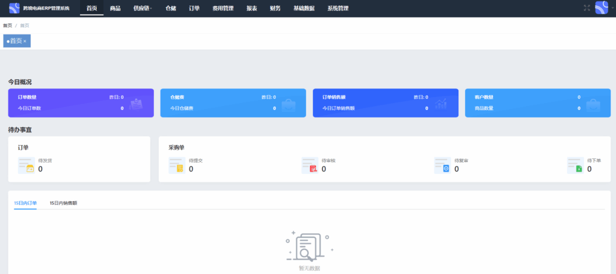Screen dimensions: 616x274
Task: Click the ERP system logo icon
Action: coord(14,8)
